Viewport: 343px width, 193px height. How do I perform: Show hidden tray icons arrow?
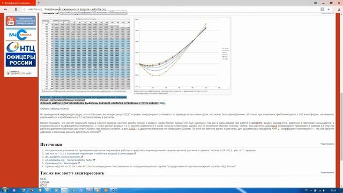311,191
